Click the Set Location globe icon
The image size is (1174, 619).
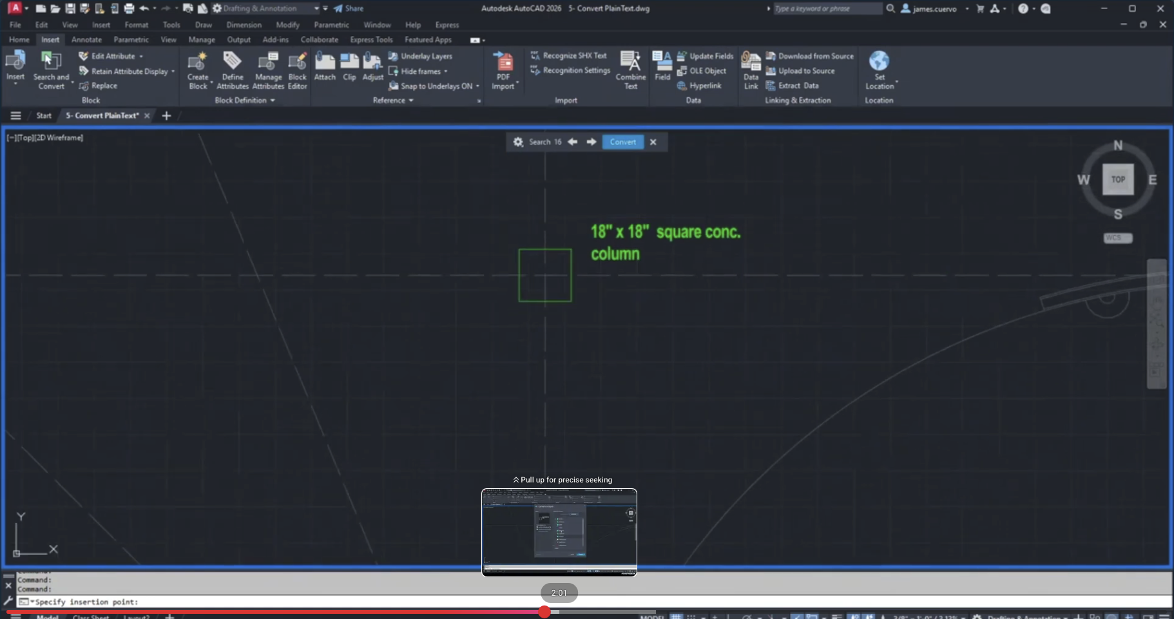click(879, 62)
